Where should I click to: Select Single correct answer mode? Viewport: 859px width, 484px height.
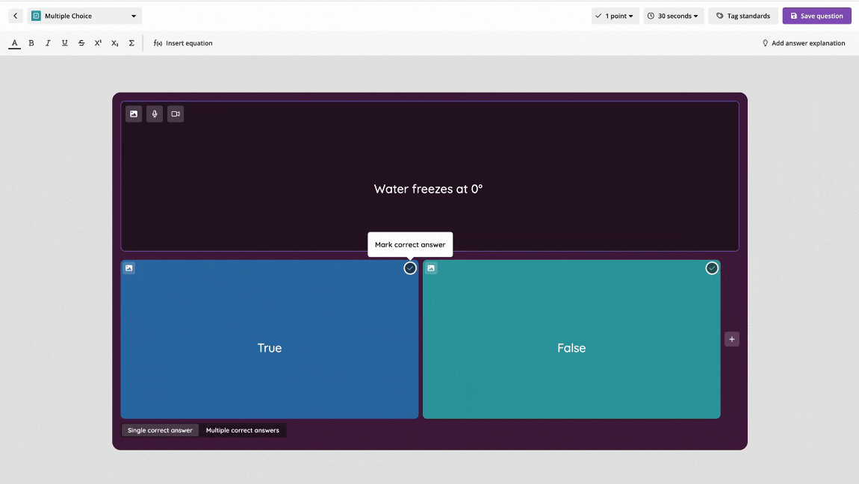(x=160, y=430)
